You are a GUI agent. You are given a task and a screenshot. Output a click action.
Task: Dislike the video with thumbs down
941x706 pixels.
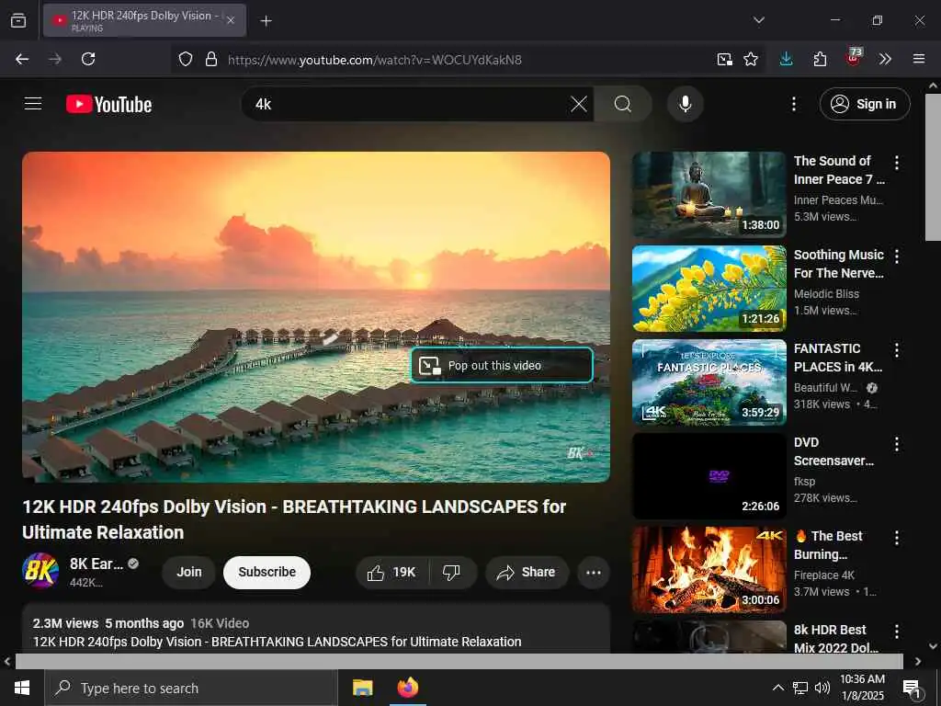[452, 572]
